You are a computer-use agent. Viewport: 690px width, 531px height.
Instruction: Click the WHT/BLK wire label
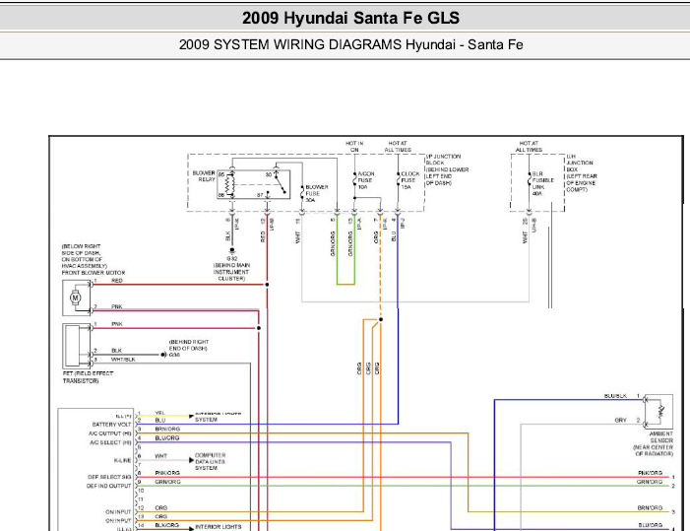tap(123, 360)
